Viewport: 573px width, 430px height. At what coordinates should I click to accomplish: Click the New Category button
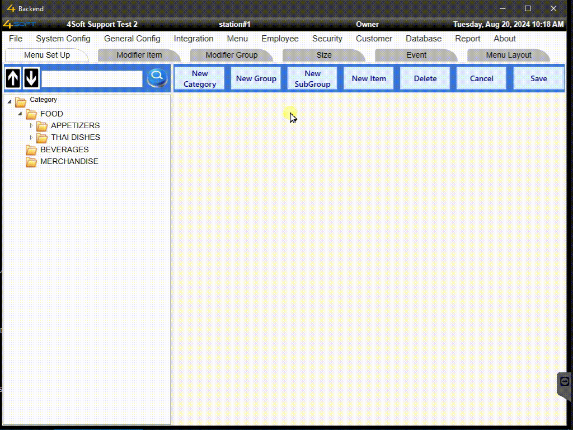pyautogui.click(x=200, y=78)
